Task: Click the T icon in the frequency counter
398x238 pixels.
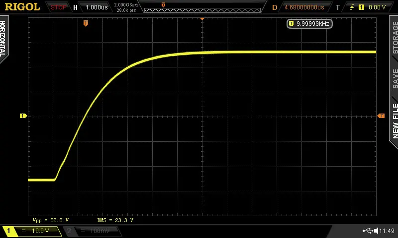Action: pos(291,23)
